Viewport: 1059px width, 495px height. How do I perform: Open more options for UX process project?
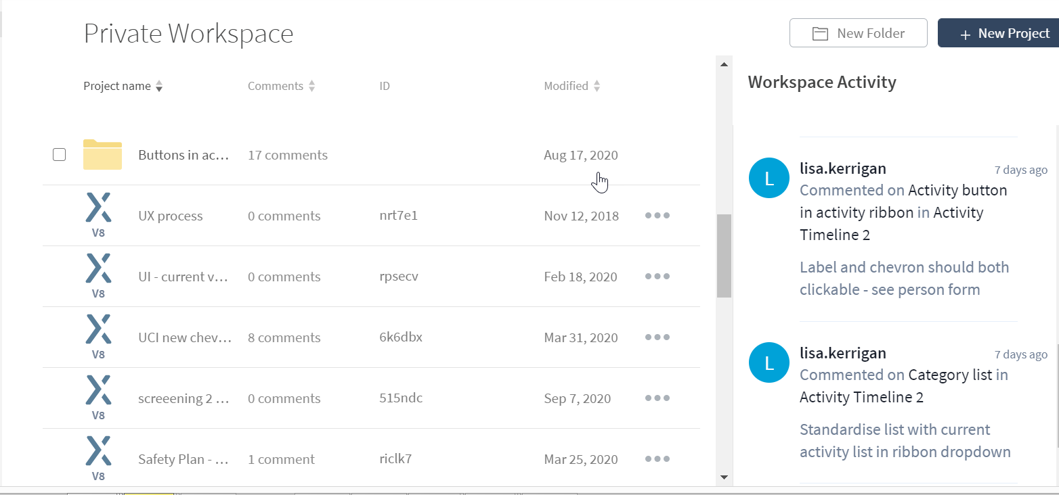tap(657, 216)
